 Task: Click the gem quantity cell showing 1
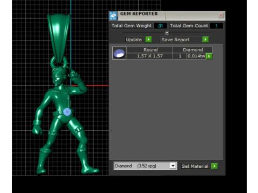(180, 56)
